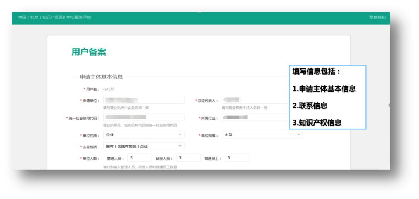Click the arrow icon in 单位规模 box

pos(298,135)
